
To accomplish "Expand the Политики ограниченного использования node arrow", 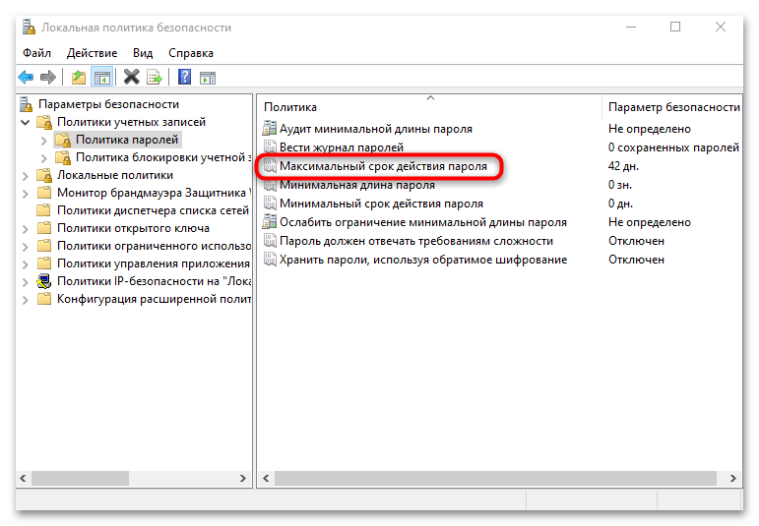I will [26, 247].
